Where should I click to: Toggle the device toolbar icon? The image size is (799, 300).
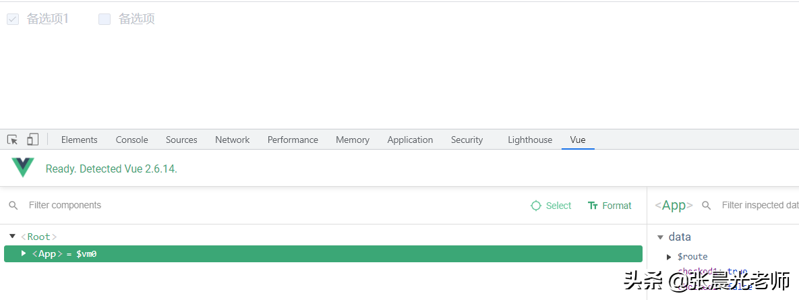[32, 140]
